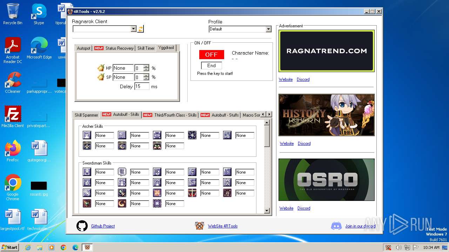Screen dimensions: 449x252
Task: Increase the SP percent spinner
Action: [146, 75]
